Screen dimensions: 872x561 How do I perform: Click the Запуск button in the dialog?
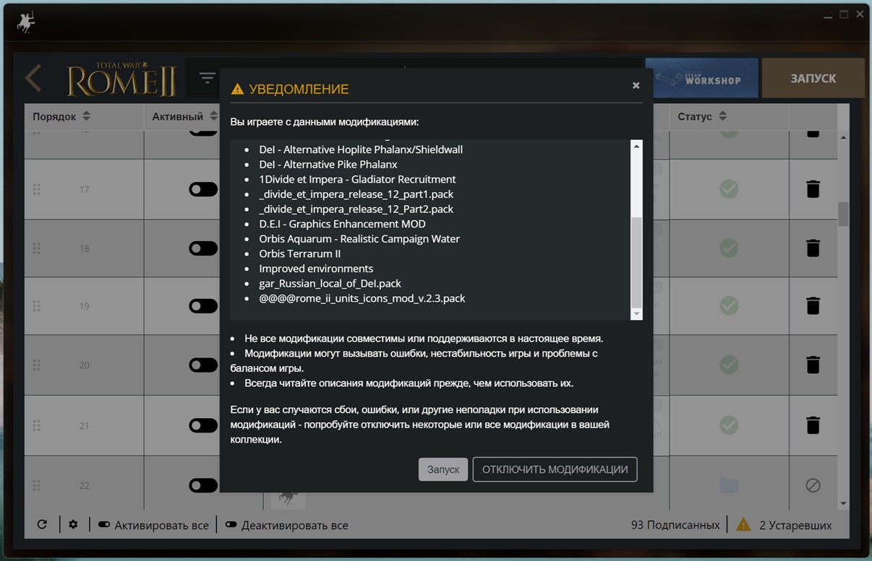pyautogui.click(x=443, y=469)
